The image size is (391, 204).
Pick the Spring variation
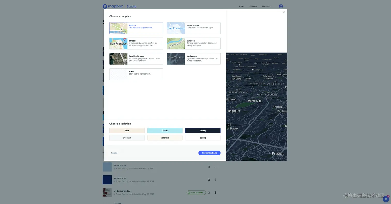tap(203, 138)
